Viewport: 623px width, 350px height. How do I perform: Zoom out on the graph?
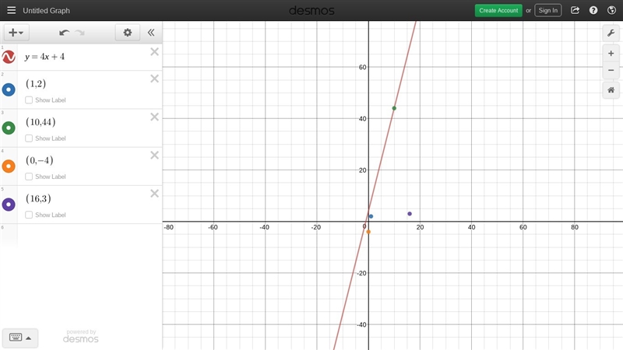[x=611, y=70]
